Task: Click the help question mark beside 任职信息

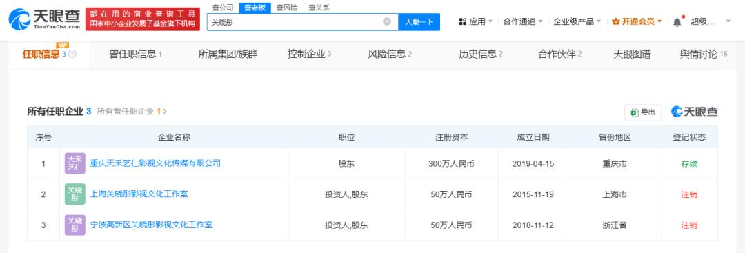Action: (x=72, y=54)
